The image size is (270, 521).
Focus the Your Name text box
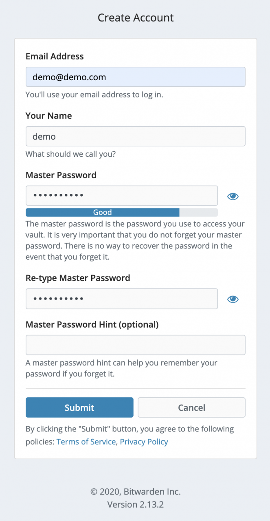click(135, 136)
